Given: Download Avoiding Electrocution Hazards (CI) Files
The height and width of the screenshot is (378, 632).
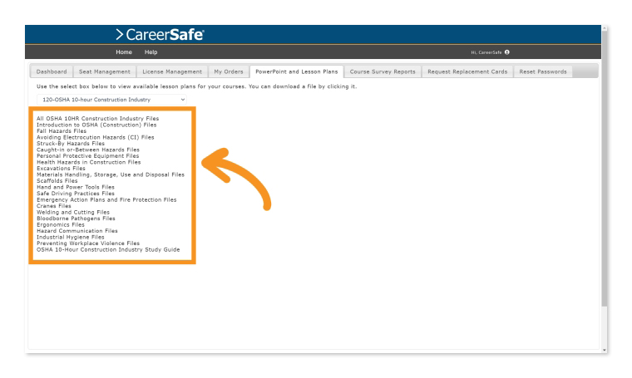Looking at the screenshot, I should [95, 137].
